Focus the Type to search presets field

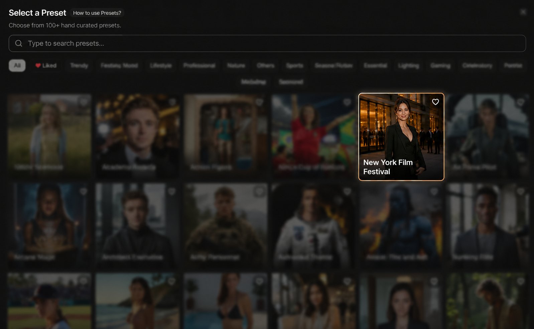coord(267,43)
